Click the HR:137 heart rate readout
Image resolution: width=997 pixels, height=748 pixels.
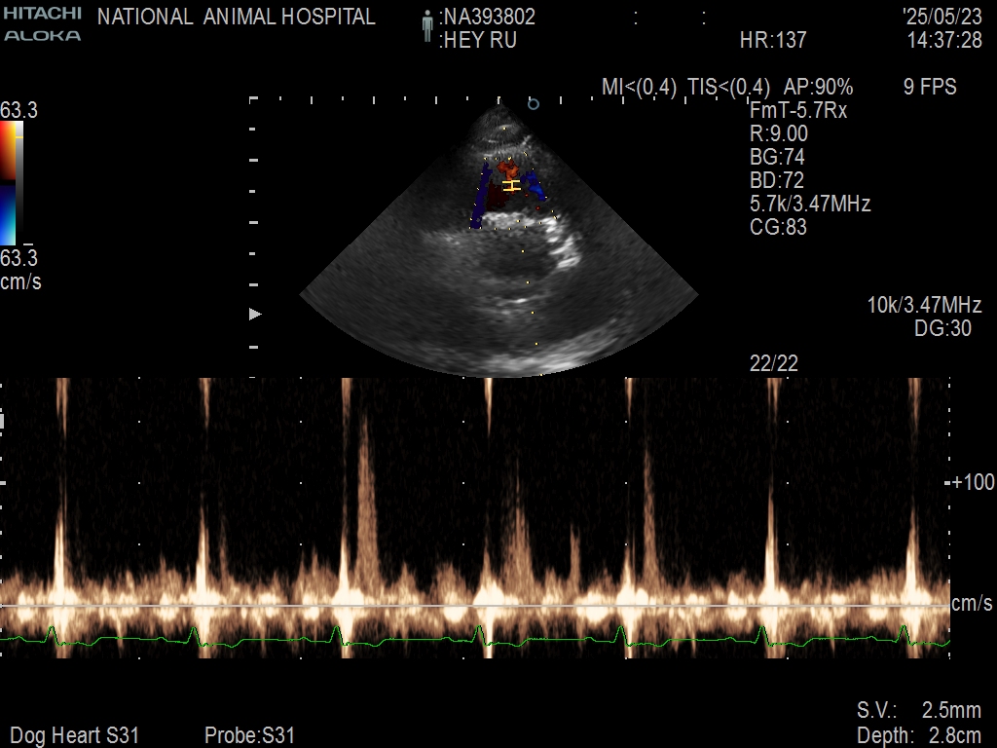773,40
